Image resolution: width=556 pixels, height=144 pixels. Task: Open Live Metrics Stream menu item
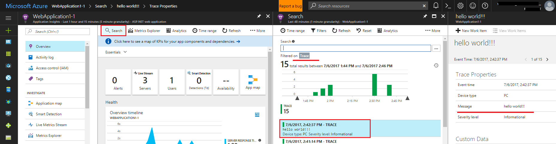(x=55, y=125)
